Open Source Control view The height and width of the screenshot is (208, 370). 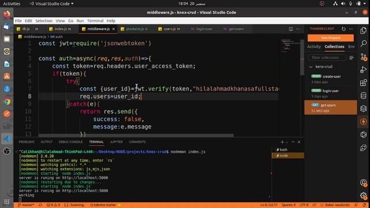(x=364, y=57)
